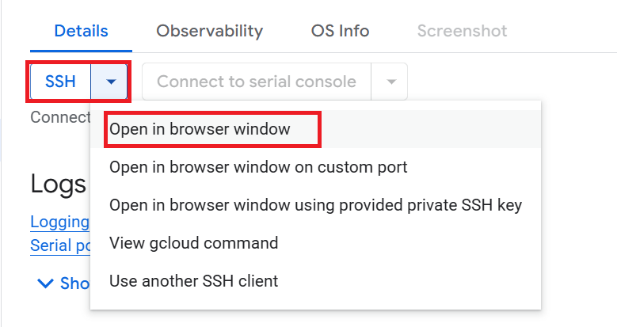Click Connect to serial console button
Viewport: 617px width, 327px height.
[257, 82]
